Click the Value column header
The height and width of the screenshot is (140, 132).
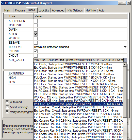point(80,16)
